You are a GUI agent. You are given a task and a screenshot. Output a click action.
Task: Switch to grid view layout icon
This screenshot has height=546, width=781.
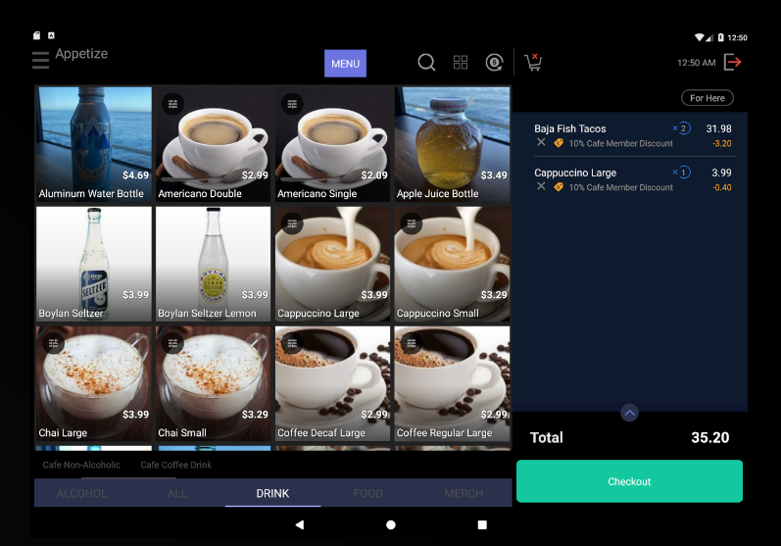click(x=461, y=63)
